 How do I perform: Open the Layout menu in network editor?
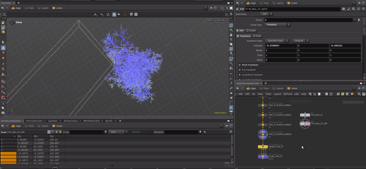277,94
